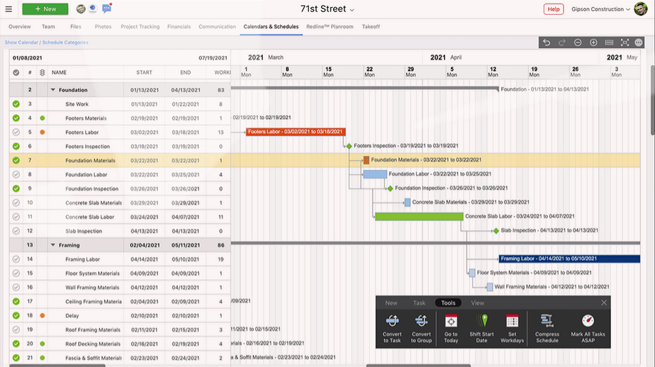Click Go to Today tool
Screen dimensions: 655x367
(x=451, y=329)
